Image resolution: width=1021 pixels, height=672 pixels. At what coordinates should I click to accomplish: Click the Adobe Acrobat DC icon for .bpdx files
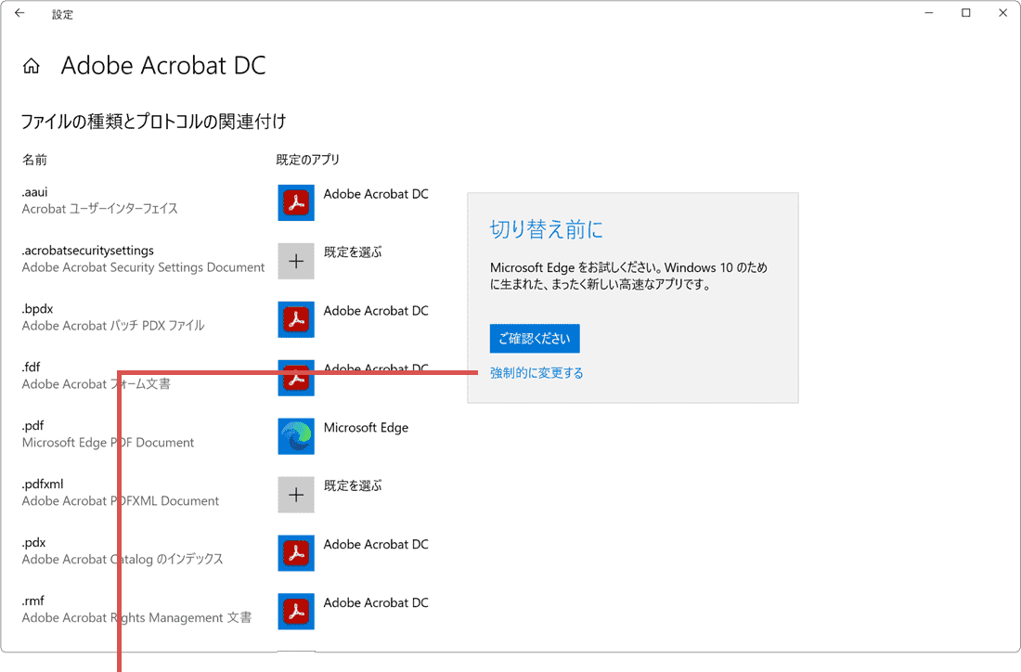point(295,319)
